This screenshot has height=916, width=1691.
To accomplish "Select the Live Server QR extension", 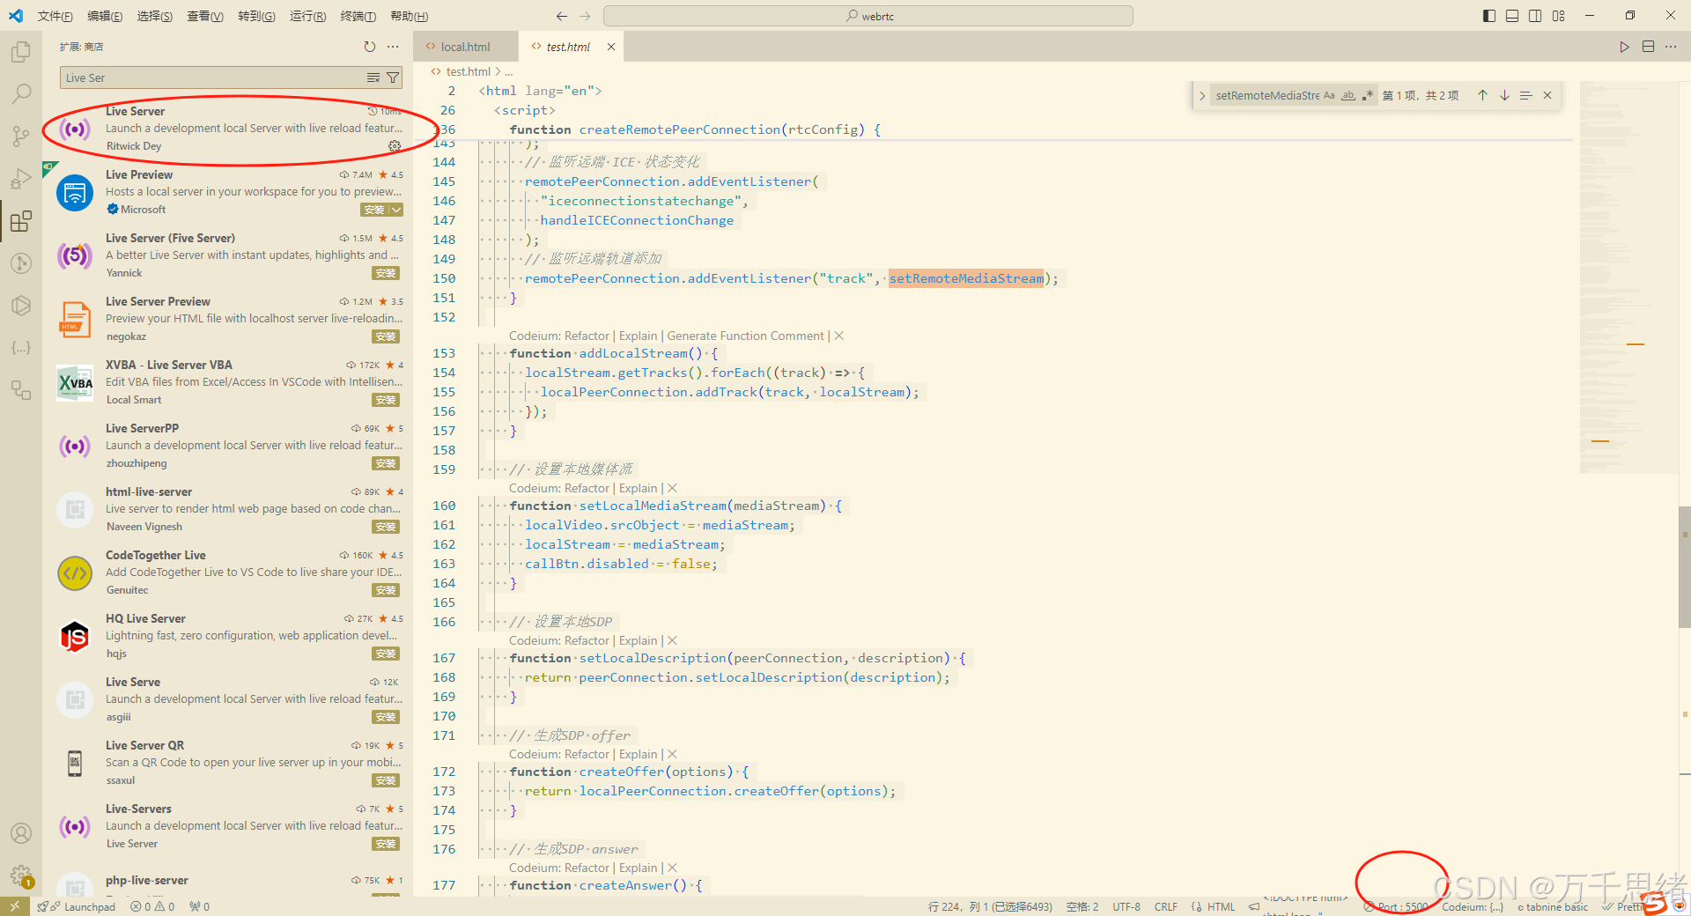I will pyautogui.click(x=229, y=763).
